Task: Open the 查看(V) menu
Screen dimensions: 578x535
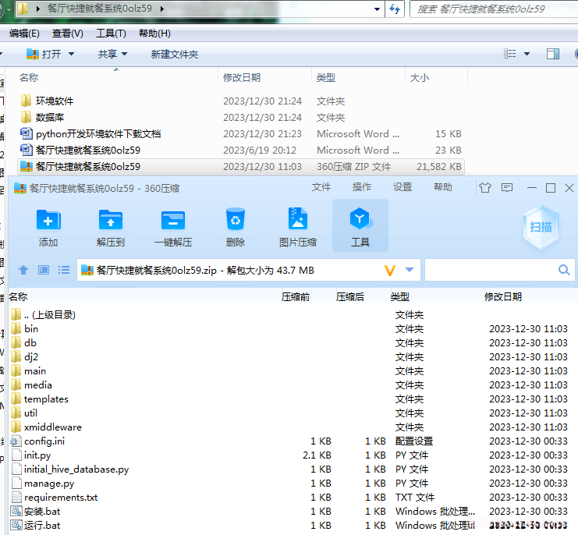Action: 67,34
